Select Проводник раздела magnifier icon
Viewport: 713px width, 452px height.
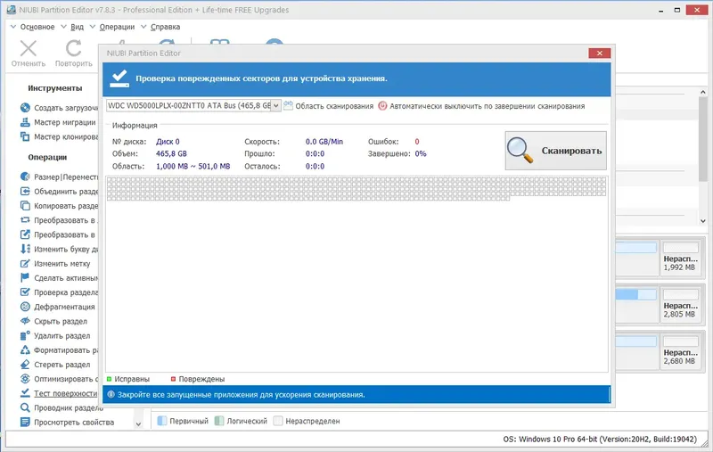coord(25,408)
